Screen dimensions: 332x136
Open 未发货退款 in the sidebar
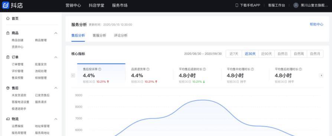(x=19, y=95)
